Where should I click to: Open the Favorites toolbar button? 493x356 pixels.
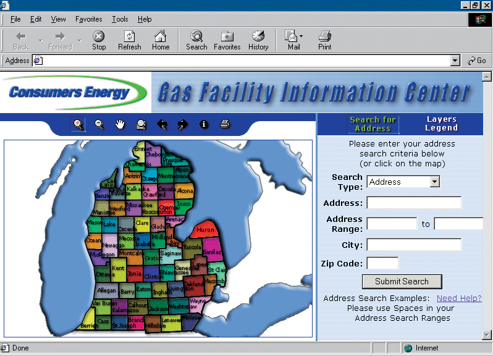(227, 41)
